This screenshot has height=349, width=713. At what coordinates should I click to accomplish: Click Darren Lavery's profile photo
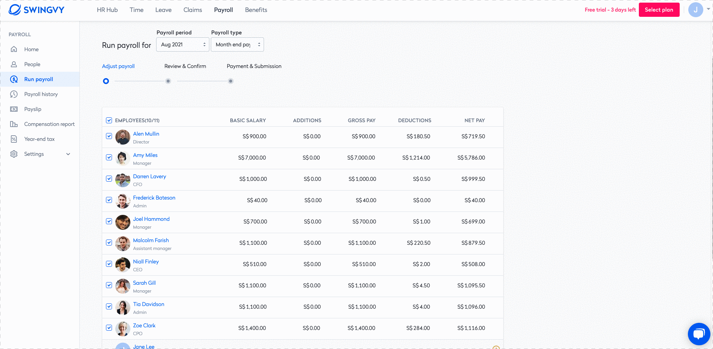click(123, 180)
